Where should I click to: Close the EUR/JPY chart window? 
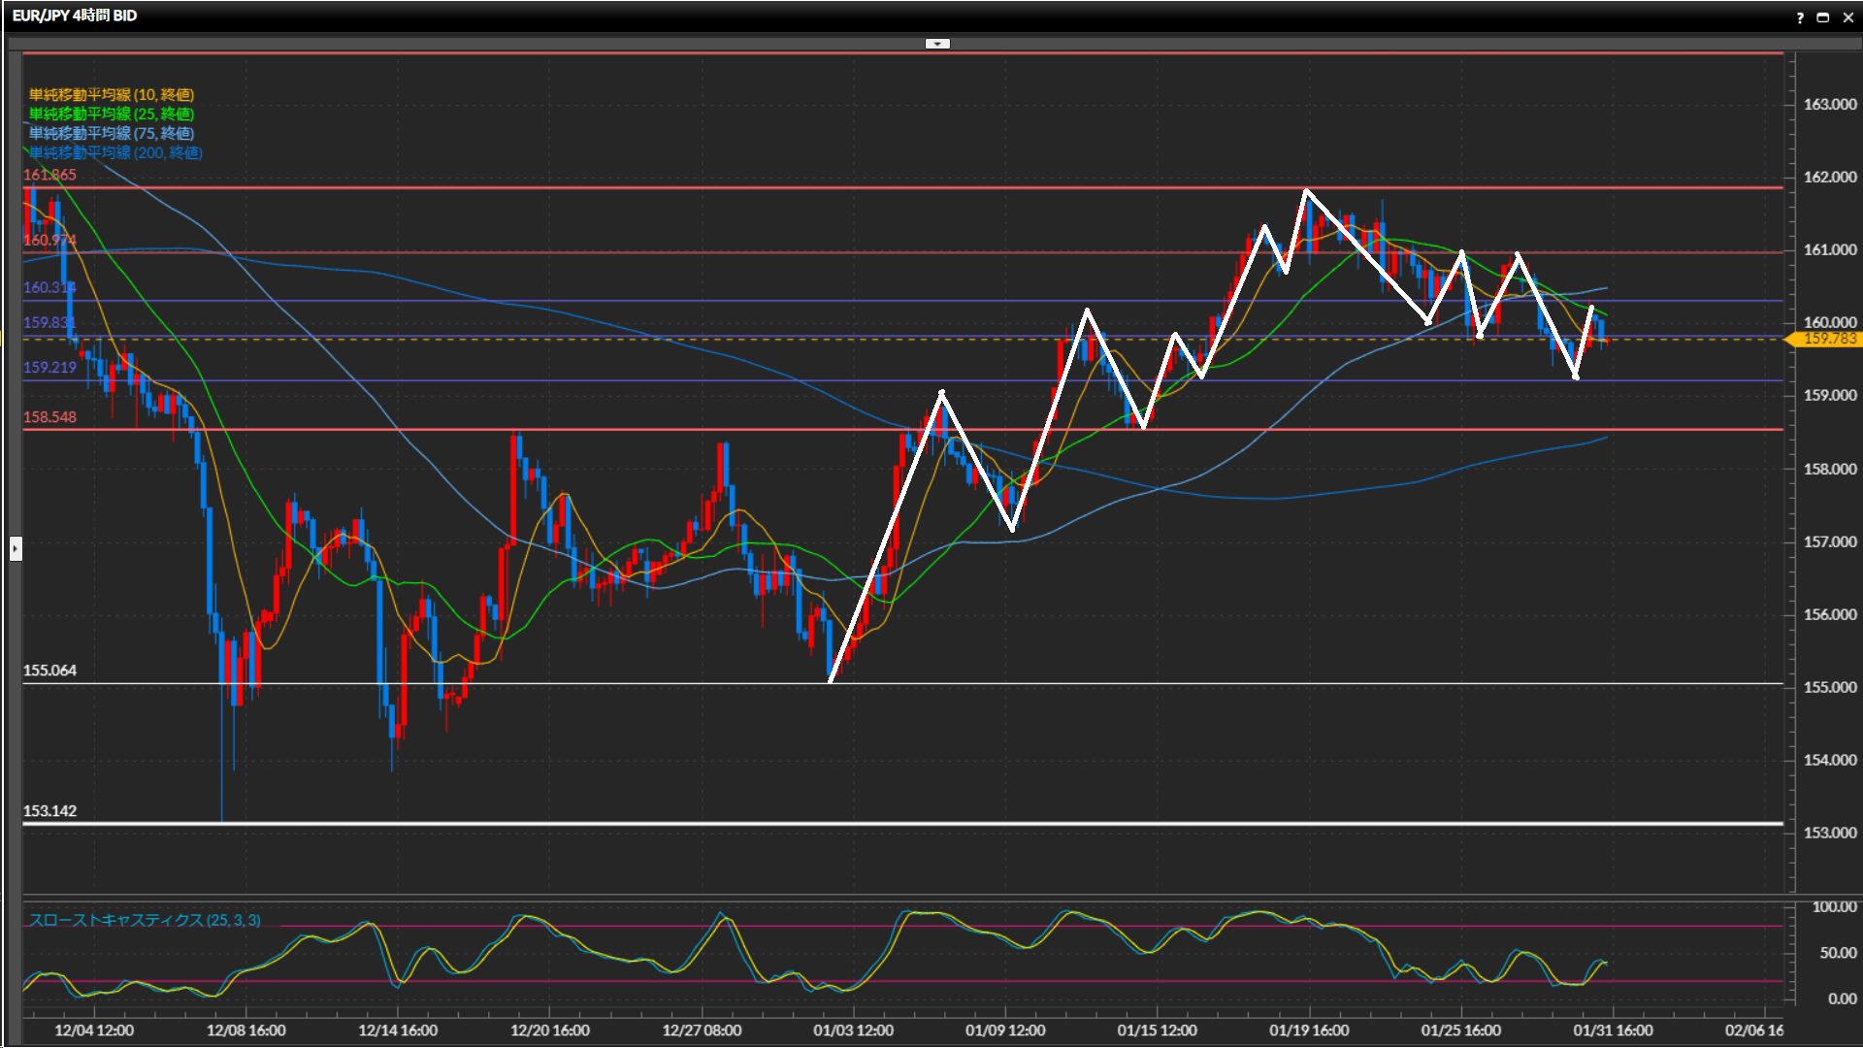coord(1847,17)
